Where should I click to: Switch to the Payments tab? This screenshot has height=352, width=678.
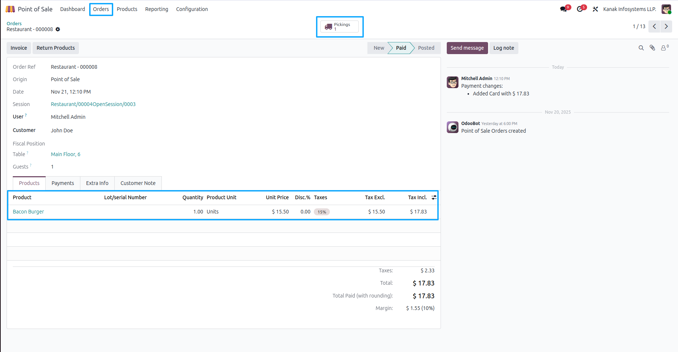(x=62, y=183)
